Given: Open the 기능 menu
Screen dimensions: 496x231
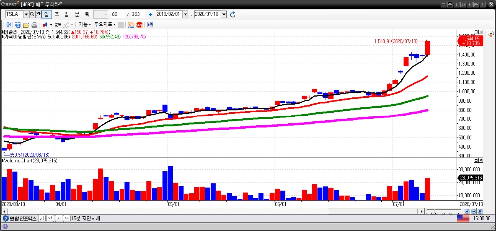Looking at the screenshot, I should (85, 24).
